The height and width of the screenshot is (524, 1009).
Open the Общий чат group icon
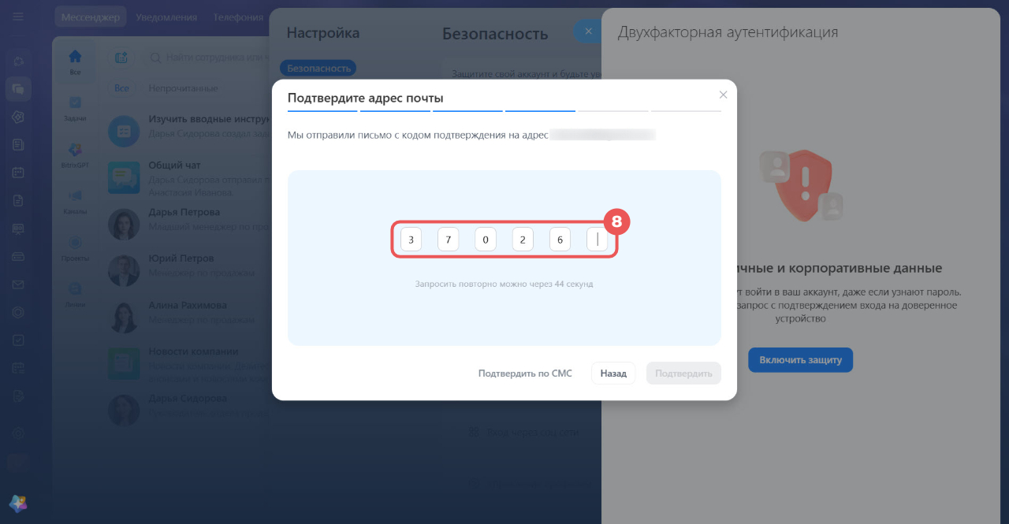[x=124, y=177]
